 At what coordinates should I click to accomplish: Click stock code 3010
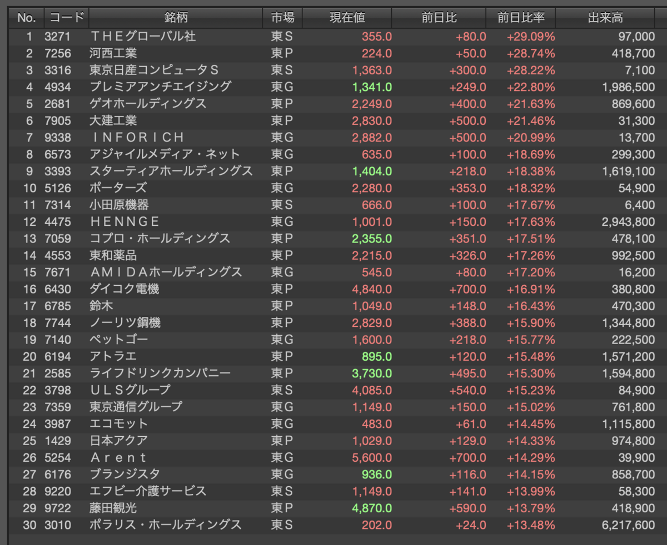[x=58, y=525]
